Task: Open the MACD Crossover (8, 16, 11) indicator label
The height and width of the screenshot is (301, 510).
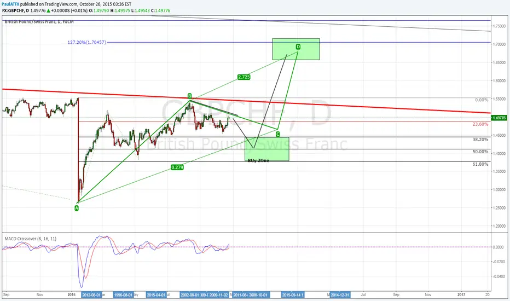Action: pos(31,239)
